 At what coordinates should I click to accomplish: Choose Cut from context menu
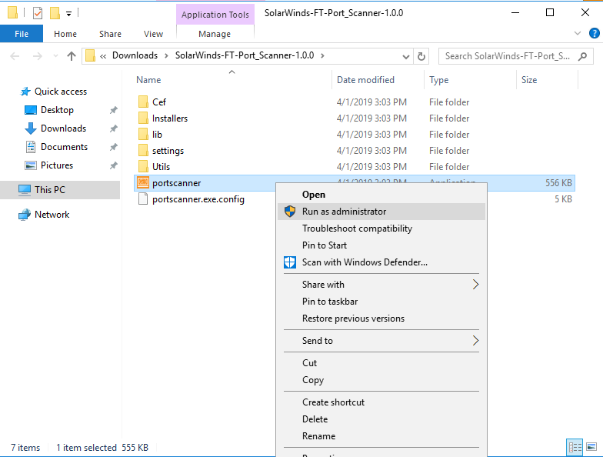pos(381,363)
